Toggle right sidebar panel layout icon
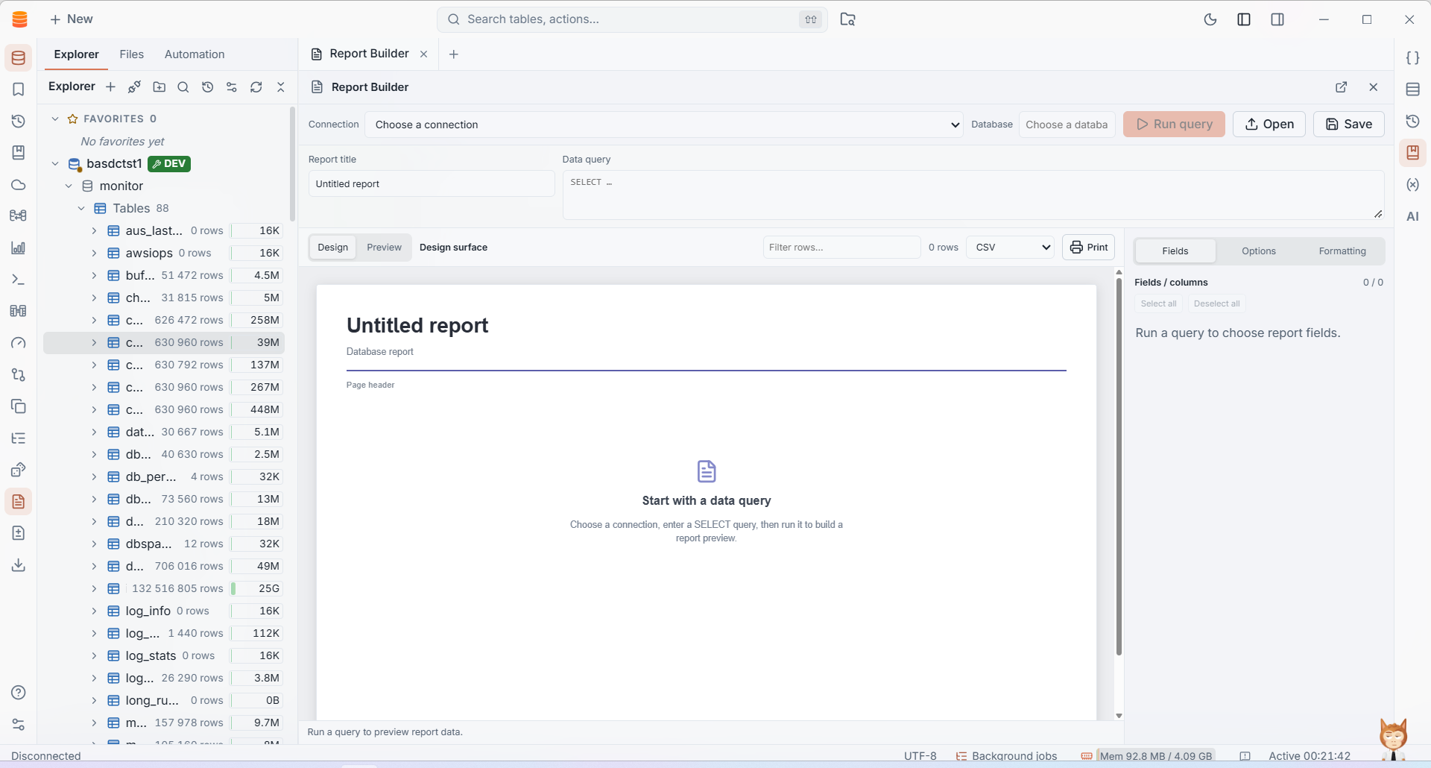 [x=1277, y=19]
